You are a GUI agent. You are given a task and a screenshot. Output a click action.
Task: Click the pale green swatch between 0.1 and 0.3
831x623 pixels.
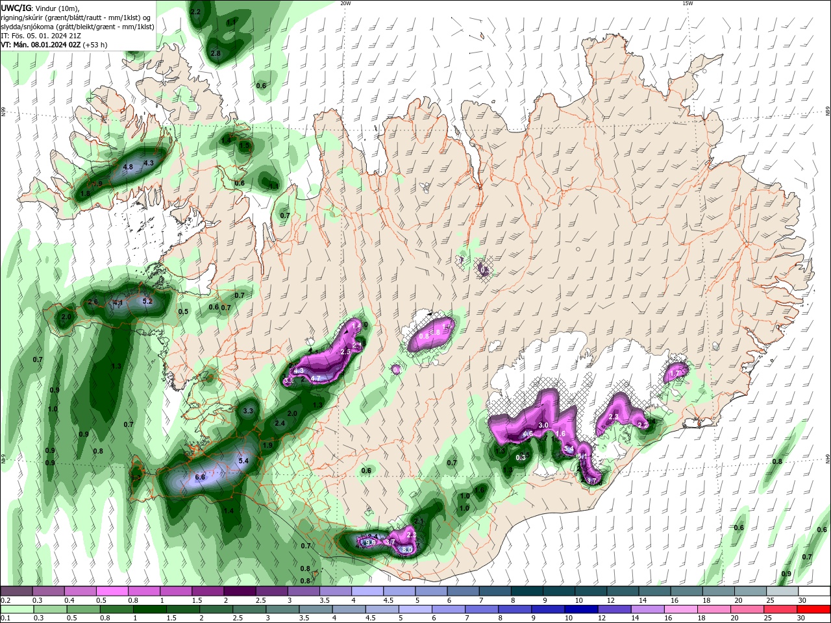16,609
